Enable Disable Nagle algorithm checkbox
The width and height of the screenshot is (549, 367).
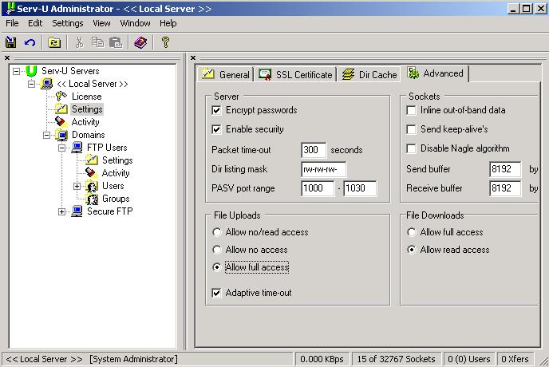coord(411,149)
